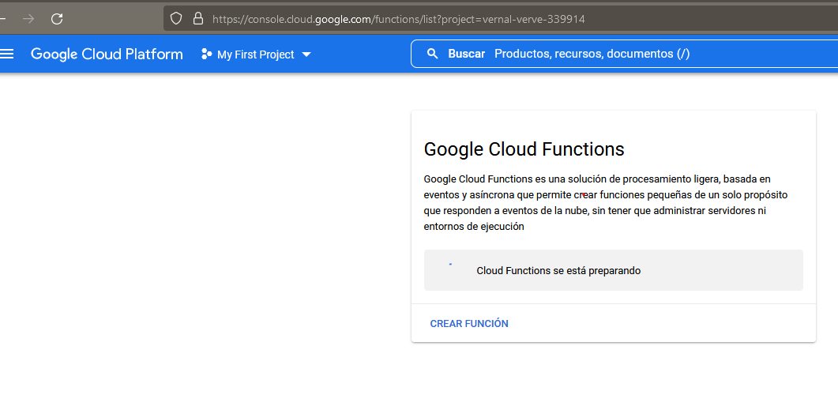The image size is (838, 395).
Task: Click the search magnifier icon
Action: (x=432, y=54)
